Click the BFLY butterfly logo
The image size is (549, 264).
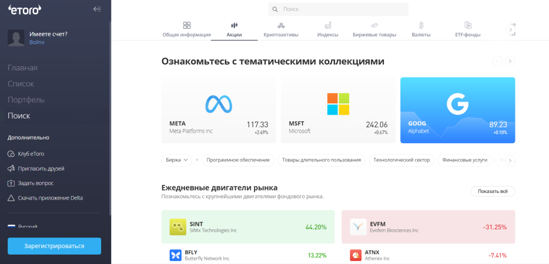[x=175, y=255]
